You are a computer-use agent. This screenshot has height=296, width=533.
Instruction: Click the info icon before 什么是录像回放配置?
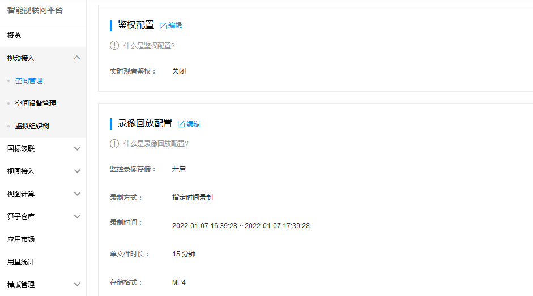coord(114,144)
